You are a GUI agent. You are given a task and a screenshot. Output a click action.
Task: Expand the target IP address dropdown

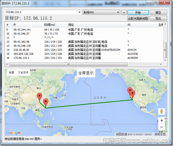point(79,12)
